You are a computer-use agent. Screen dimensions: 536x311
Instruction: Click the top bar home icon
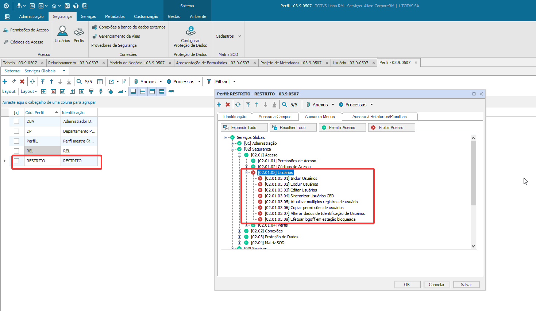point(54,6)
